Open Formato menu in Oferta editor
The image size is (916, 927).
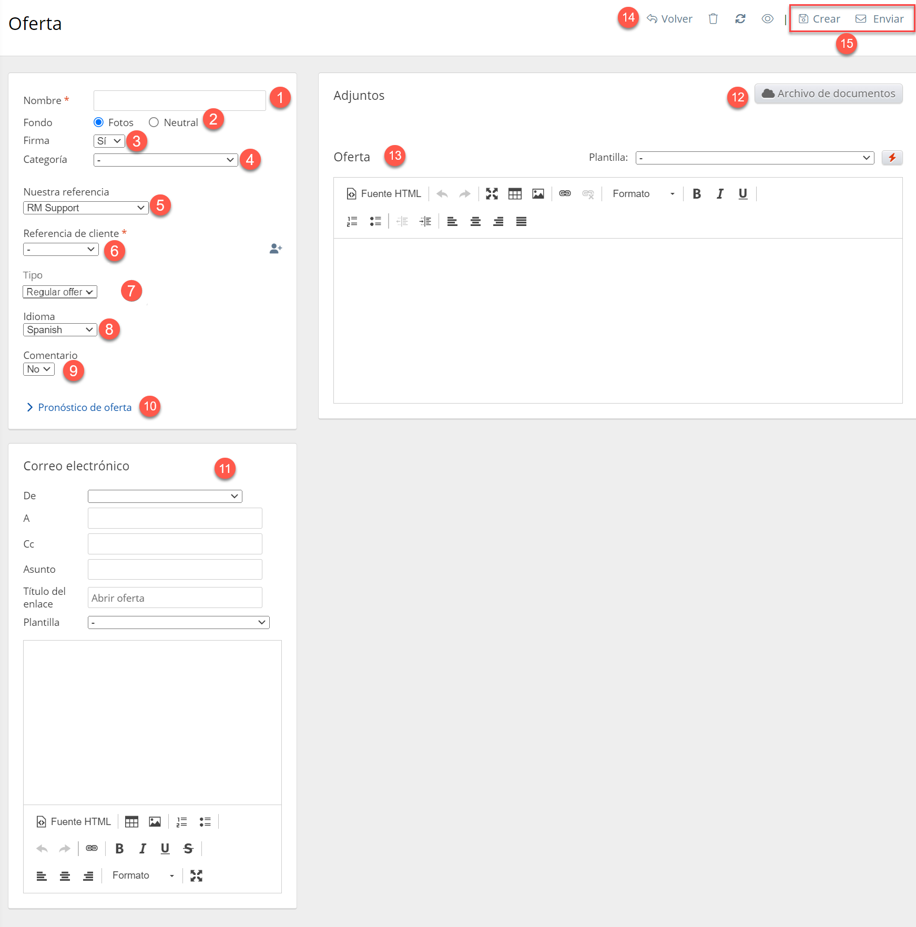[643, 194]
